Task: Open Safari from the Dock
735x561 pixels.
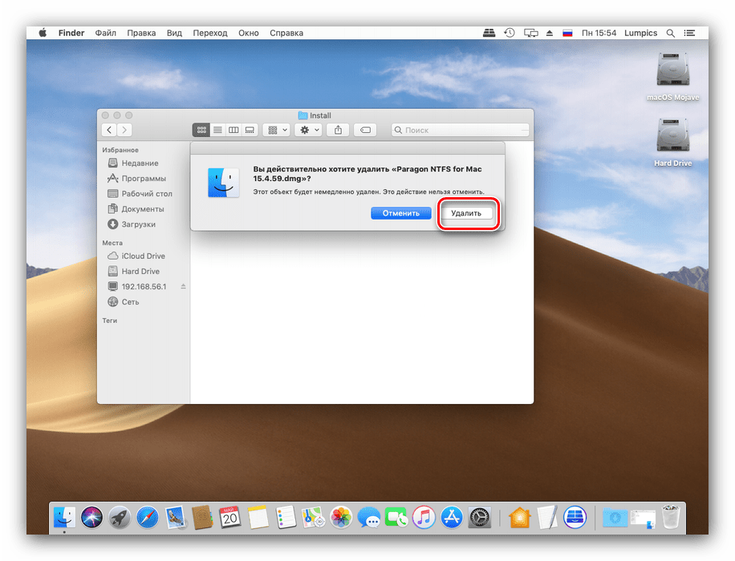Action: 147,517
